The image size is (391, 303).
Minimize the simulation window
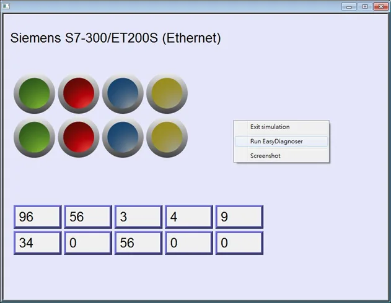click(x=349, y=7)
